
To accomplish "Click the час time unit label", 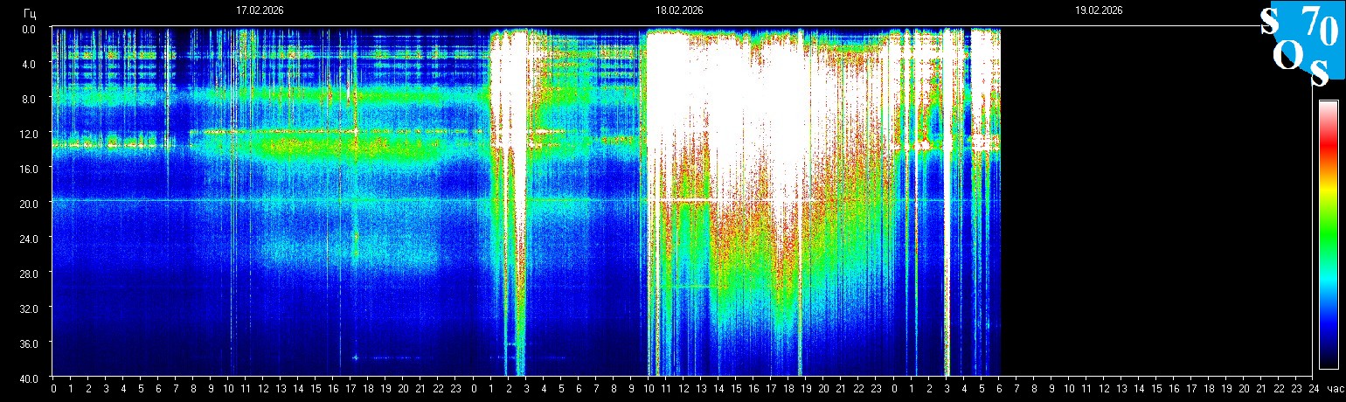I will pos(1335,389).
